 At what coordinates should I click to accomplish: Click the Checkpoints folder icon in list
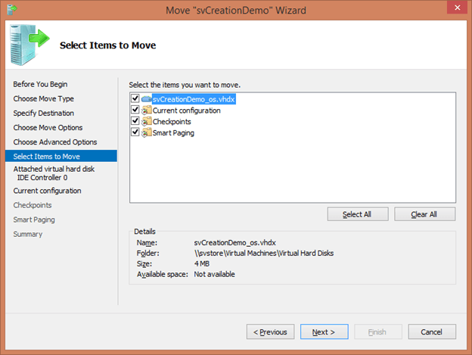tap(146, 121)
